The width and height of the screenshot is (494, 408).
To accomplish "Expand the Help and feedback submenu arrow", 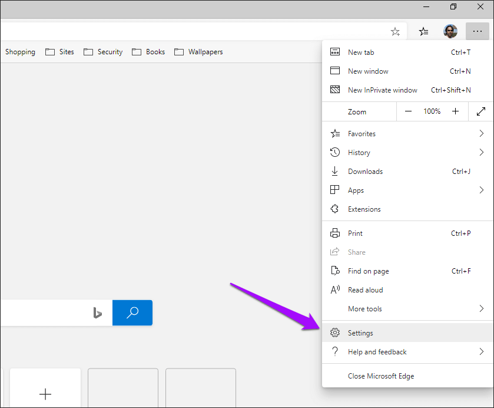I will [x=481, y=352].
